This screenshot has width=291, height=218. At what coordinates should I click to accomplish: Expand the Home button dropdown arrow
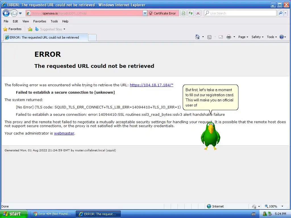tap(203, 37)
